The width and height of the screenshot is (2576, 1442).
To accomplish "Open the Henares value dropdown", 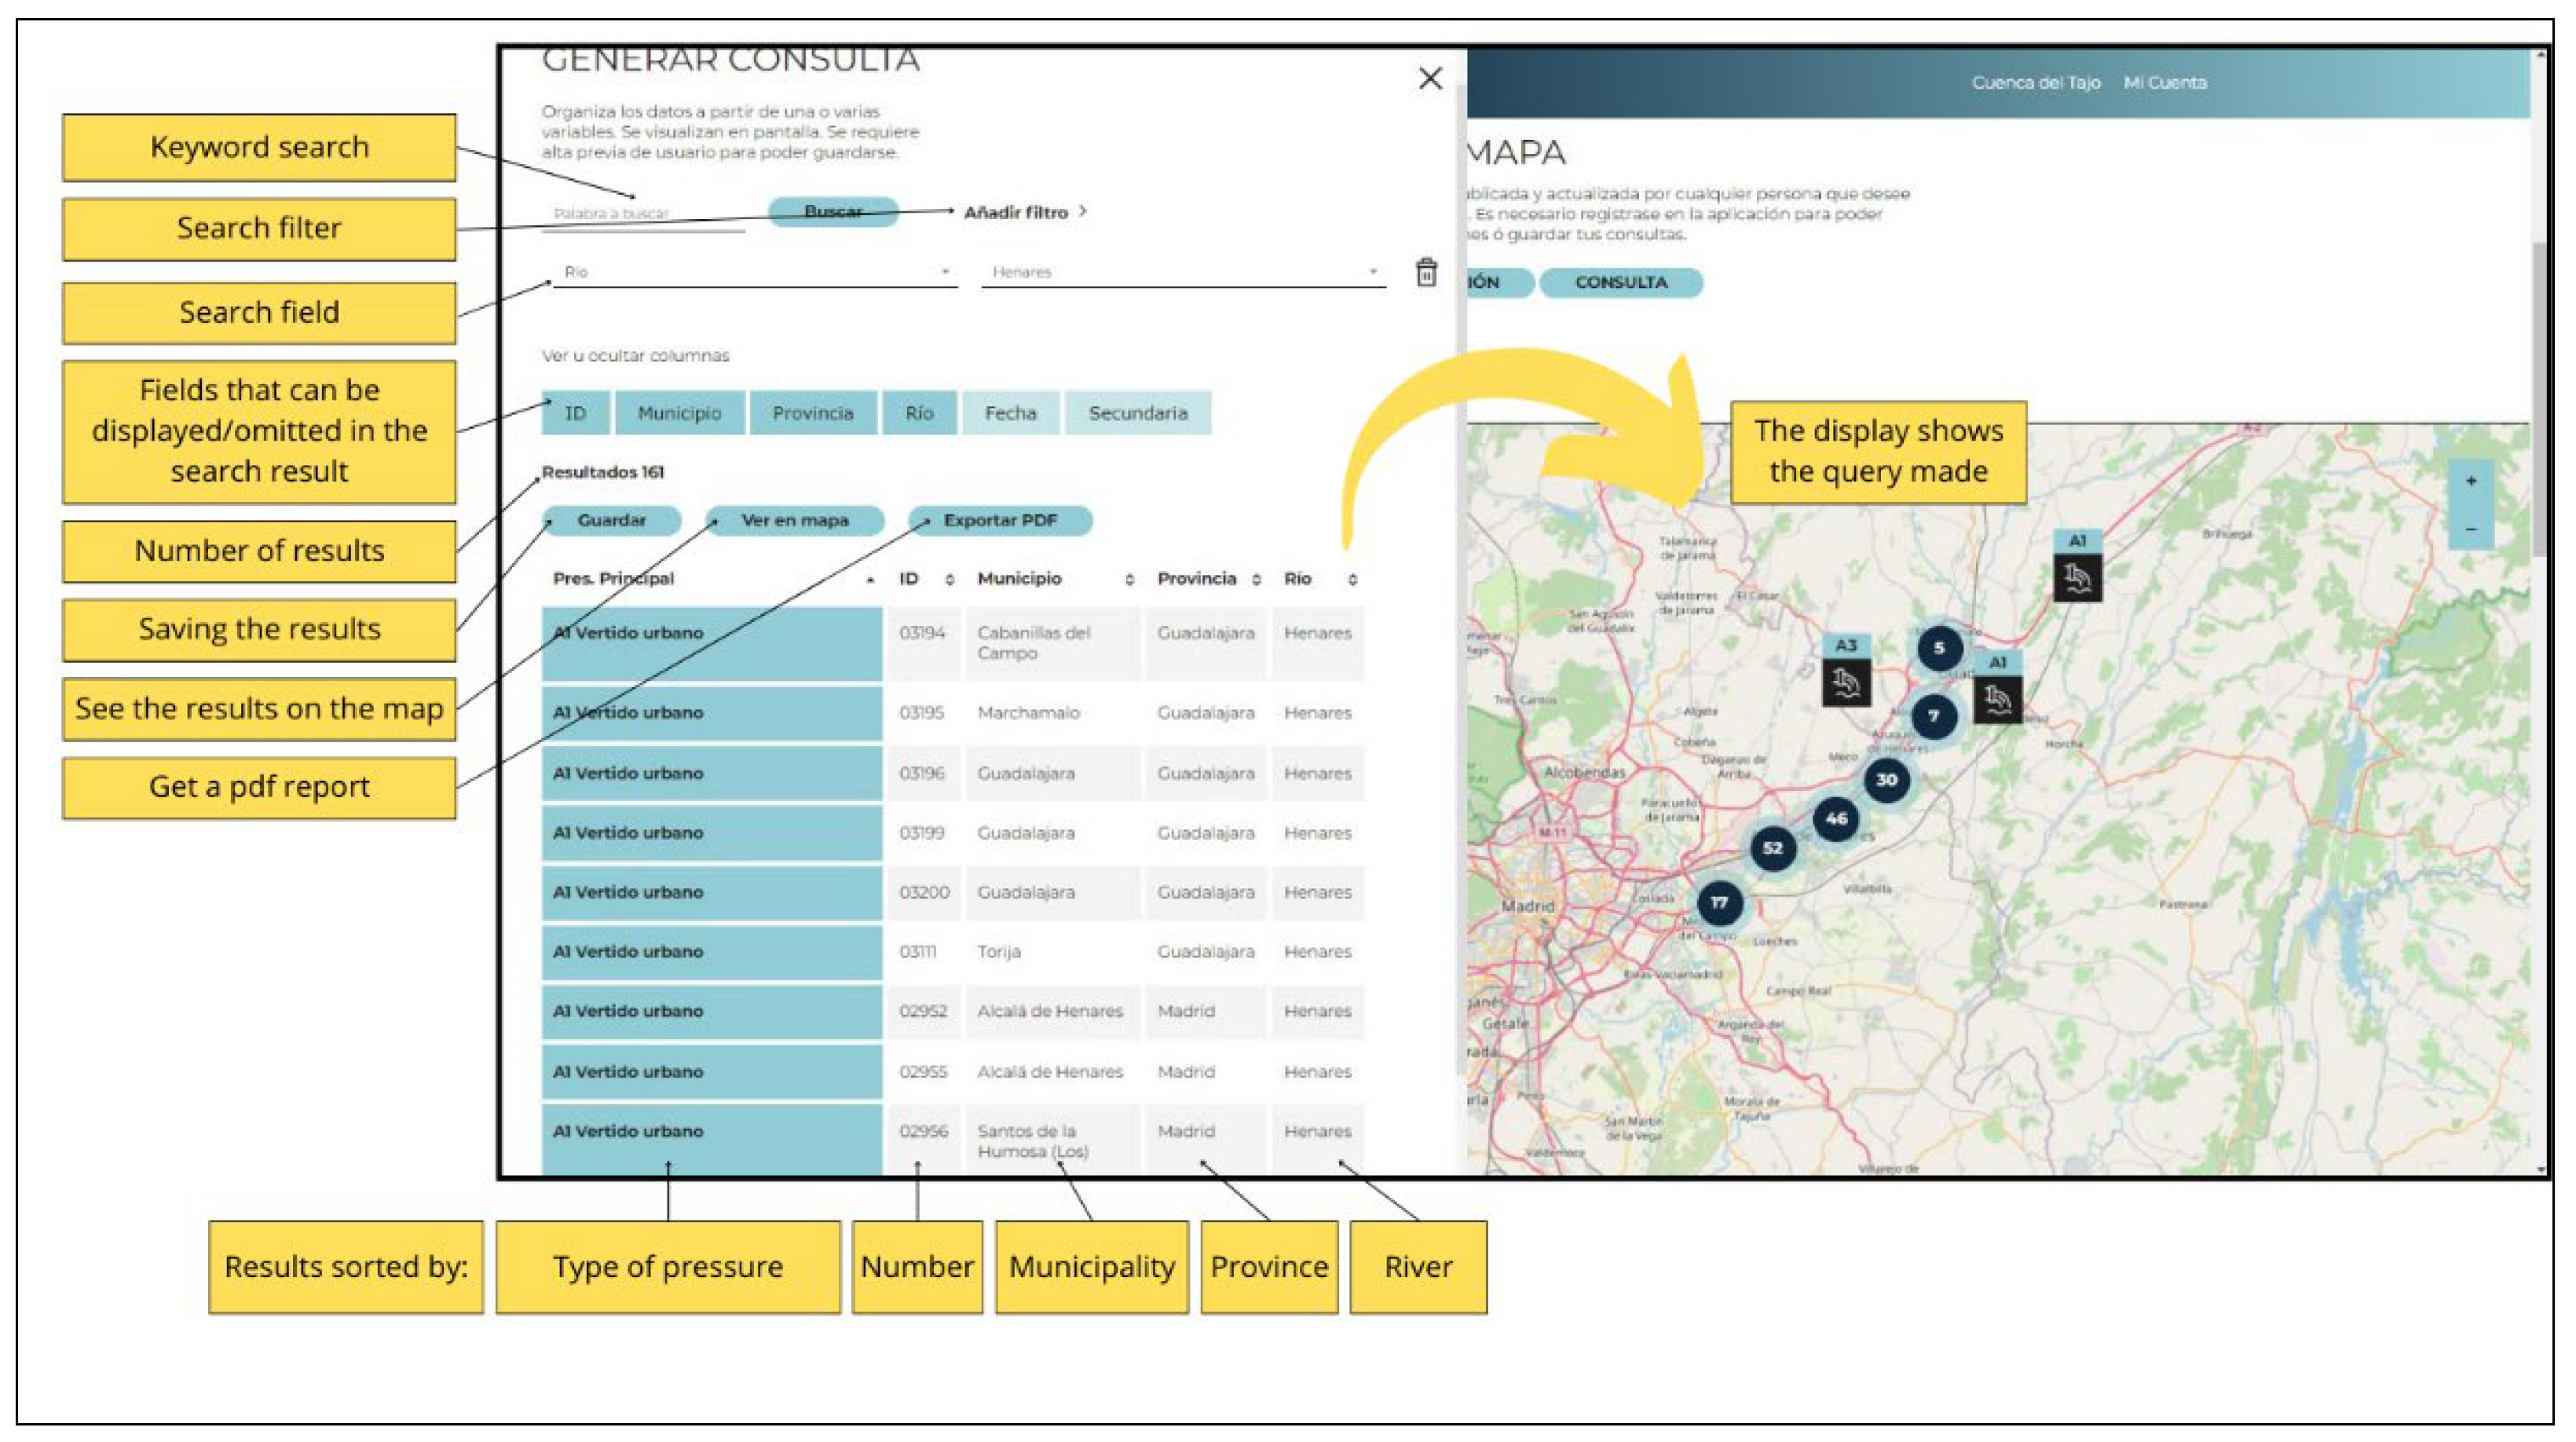I will [1183, 272].
